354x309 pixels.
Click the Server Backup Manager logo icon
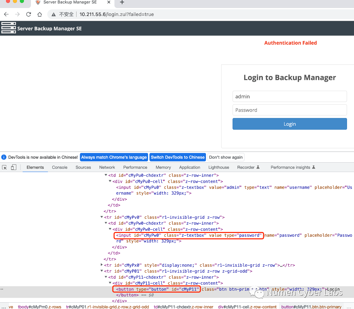point(9,28)
